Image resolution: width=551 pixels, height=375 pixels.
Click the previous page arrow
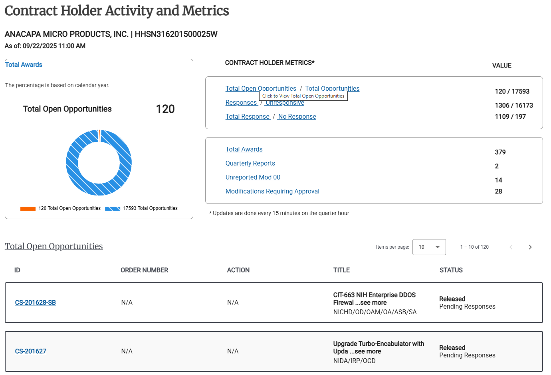pyautogui.click(x=511, y=247)
